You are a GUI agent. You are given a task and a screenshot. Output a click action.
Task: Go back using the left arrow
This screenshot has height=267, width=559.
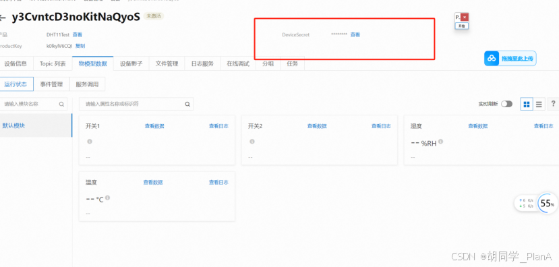(x=3, y=18)
